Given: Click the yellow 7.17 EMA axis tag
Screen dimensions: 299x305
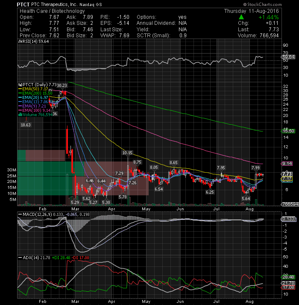Looking at the screenshot, I should (x=287, y=179).
